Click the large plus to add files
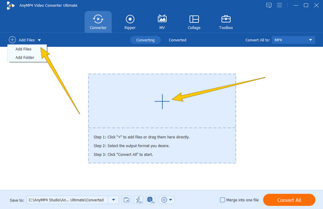This screenshot has width=323, height=209. click(x=162, y=102)
